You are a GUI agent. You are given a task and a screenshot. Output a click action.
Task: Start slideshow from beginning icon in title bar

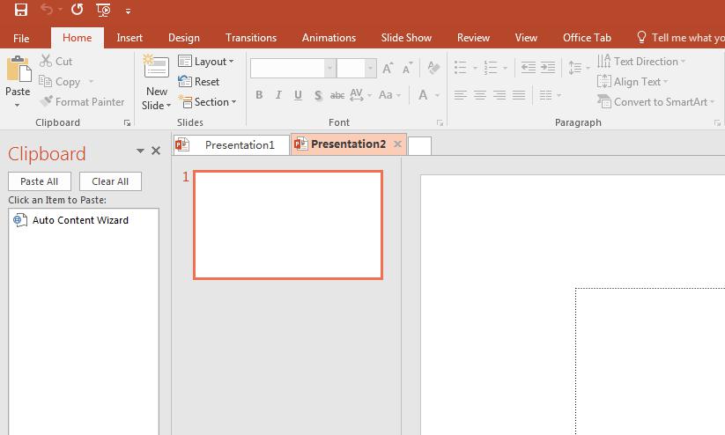click(x=104, y=10)
